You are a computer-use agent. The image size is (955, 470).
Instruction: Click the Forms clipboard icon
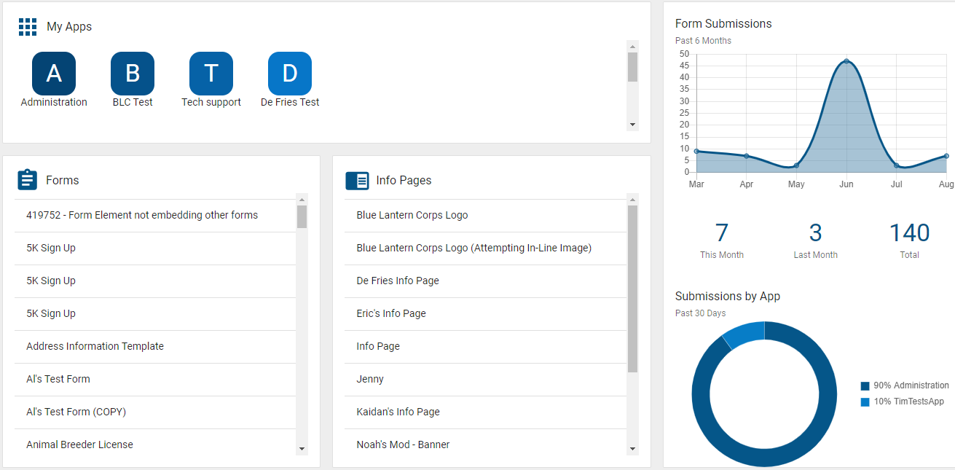(x=27, y=180)
